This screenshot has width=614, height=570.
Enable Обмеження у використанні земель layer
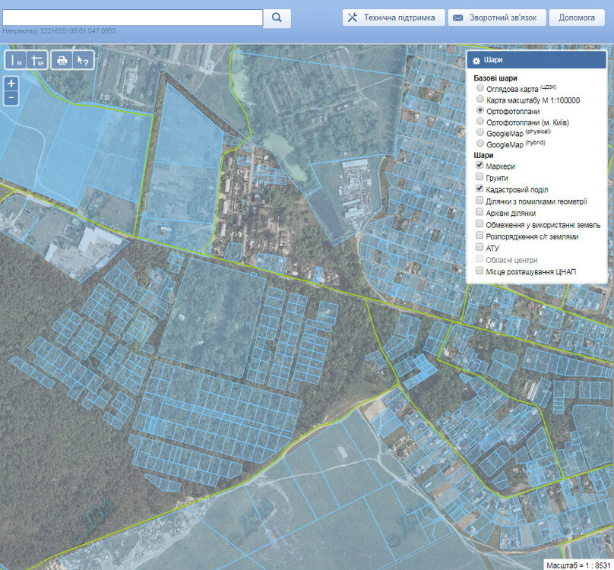[479, 223]
